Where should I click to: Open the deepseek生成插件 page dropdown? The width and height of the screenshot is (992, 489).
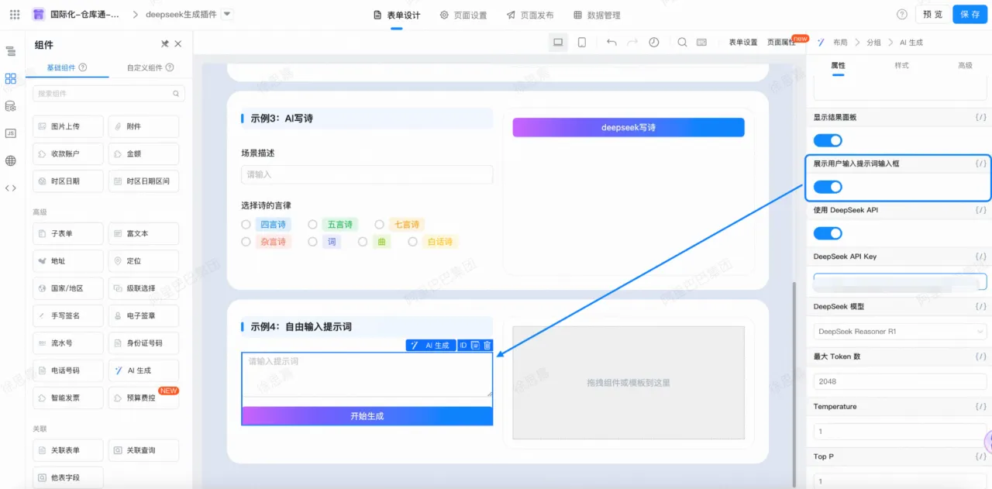226,14
